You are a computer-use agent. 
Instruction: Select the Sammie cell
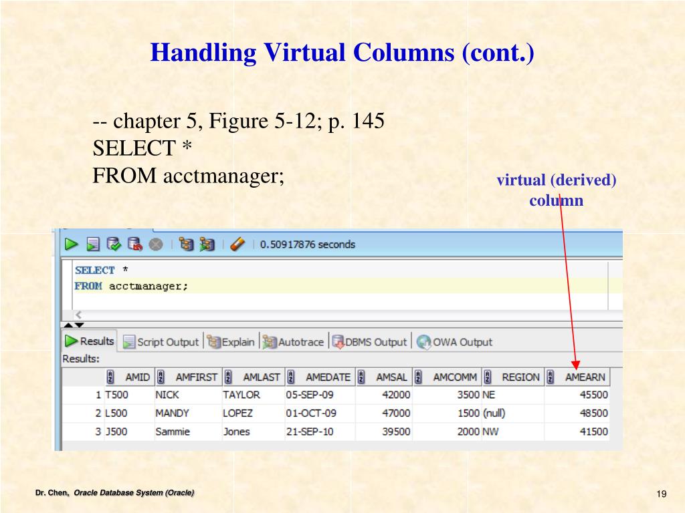188,432
